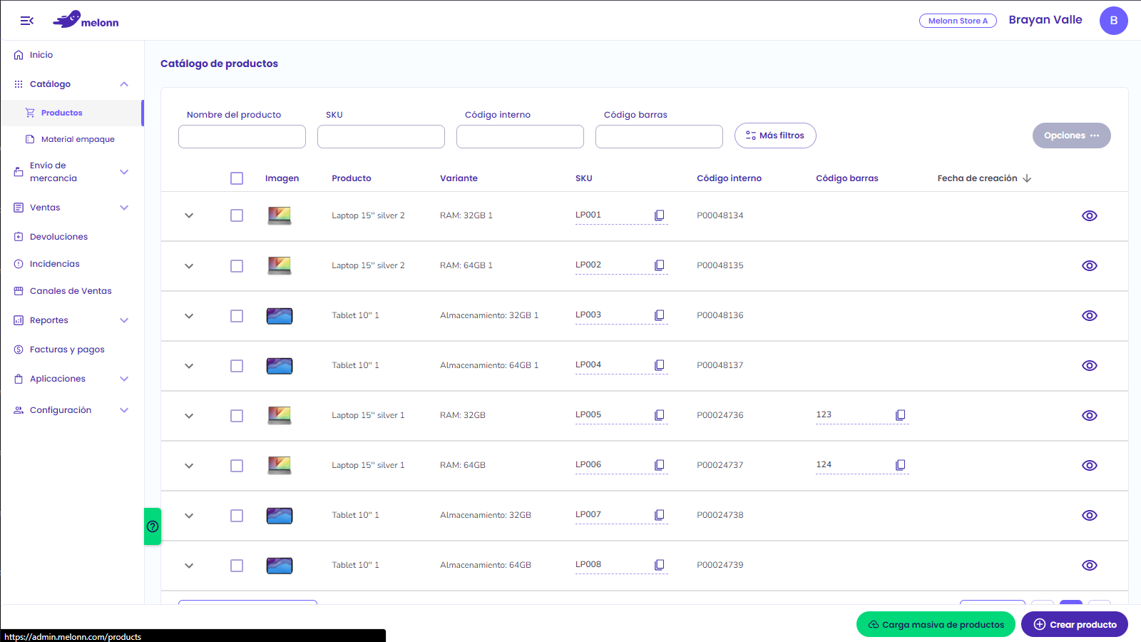Click the Inicio home icon
The image size is (1141, 642).
click(x=19, y=55)
